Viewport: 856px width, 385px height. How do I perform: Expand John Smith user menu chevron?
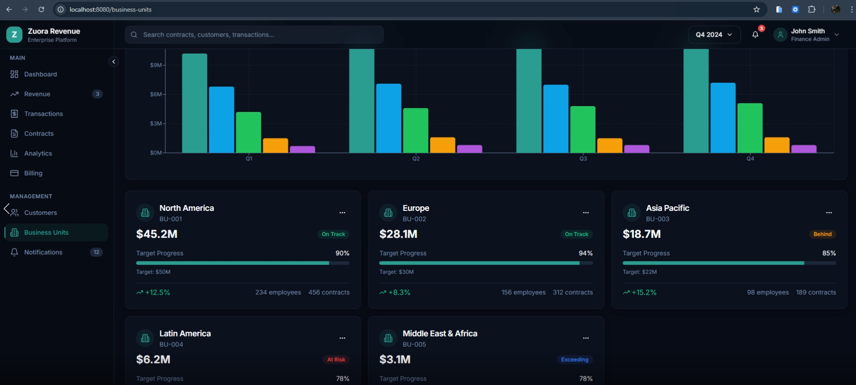(x=837, y=34)
